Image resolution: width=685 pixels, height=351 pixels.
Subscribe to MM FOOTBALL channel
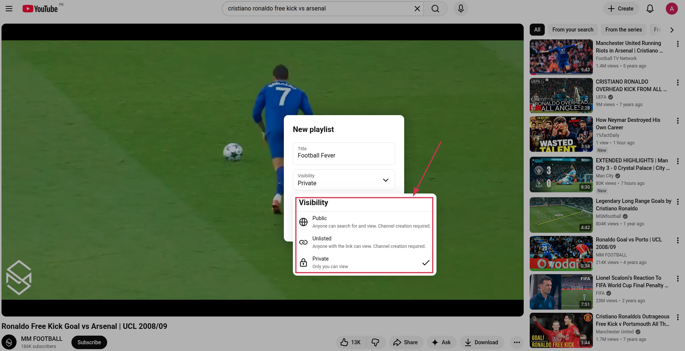[89, 342]
